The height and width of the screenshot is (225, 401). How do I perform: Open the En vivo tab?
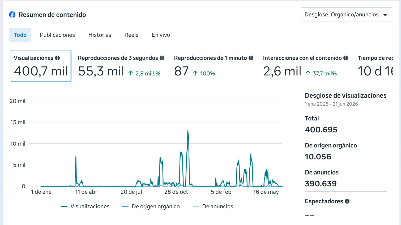click(x=161, y=35)
